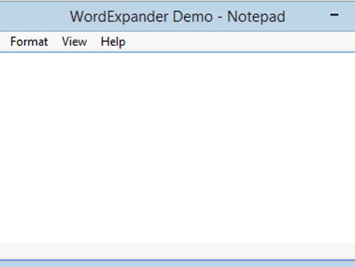
Task: Open the View menu
Action: [74, 42]
